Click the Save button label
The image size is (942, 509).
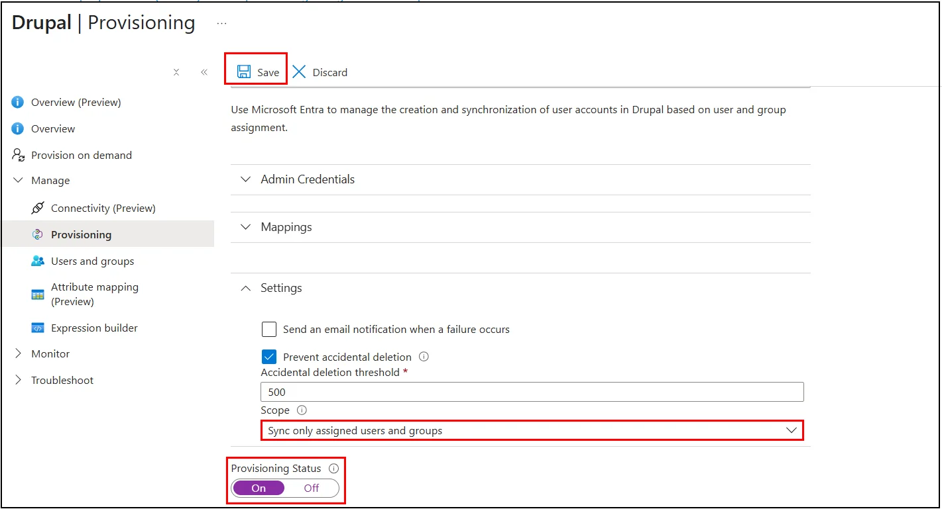point(268,72)
